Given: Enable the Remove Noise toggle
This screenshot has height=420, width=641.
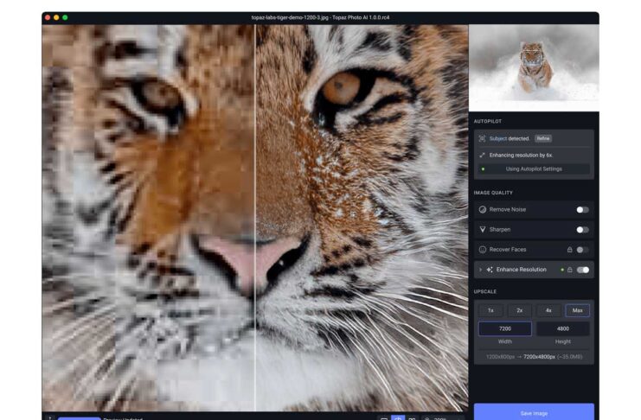Looking at the screenshot, I should (582, 210).
